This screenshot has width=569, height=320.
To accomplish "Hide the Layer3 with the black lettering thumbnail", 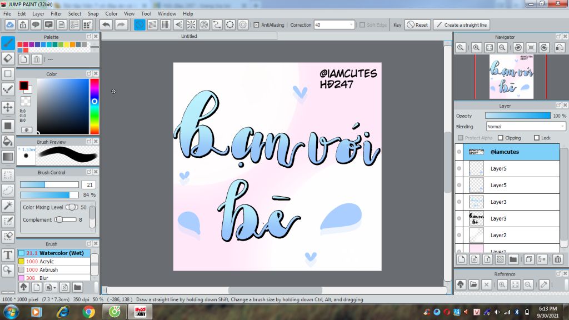I will (x=459, y=218).
